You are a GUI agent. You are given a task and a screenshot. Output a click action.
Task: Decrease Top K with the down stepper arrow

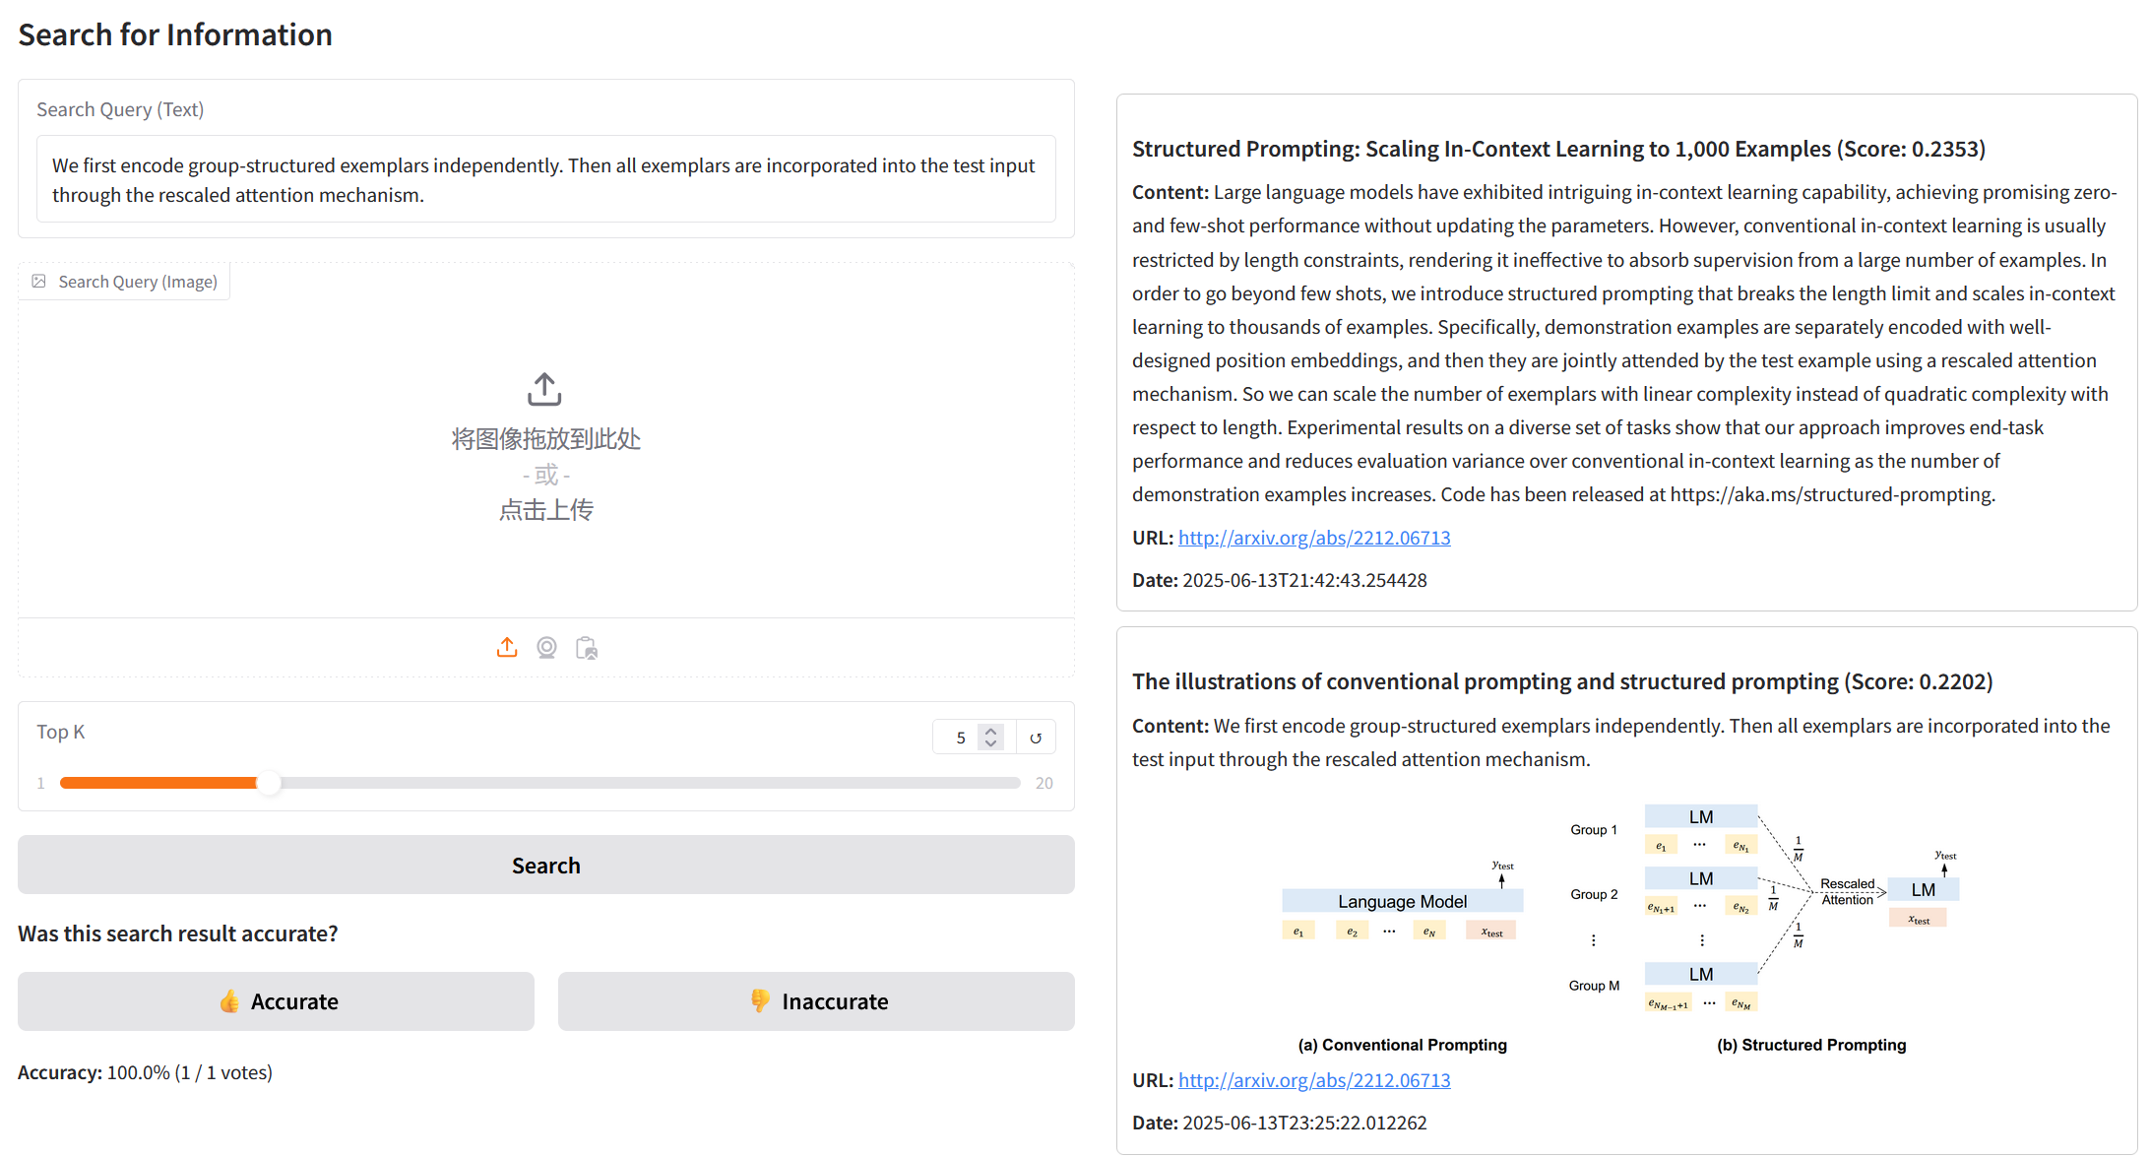[x=991, y=743]
